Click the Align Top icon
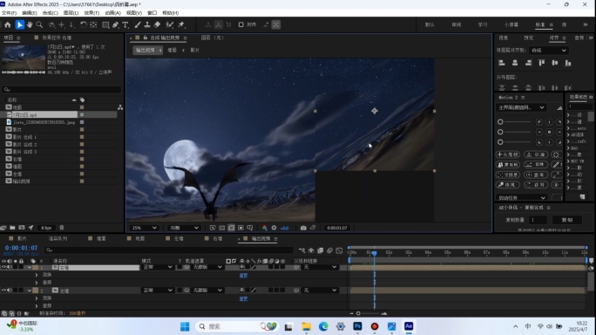 click(542, 63)
